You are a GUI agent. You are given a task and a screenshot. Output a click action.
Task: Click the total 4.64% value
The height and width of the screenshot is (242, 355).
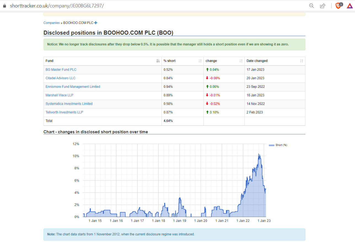point(168,121)
